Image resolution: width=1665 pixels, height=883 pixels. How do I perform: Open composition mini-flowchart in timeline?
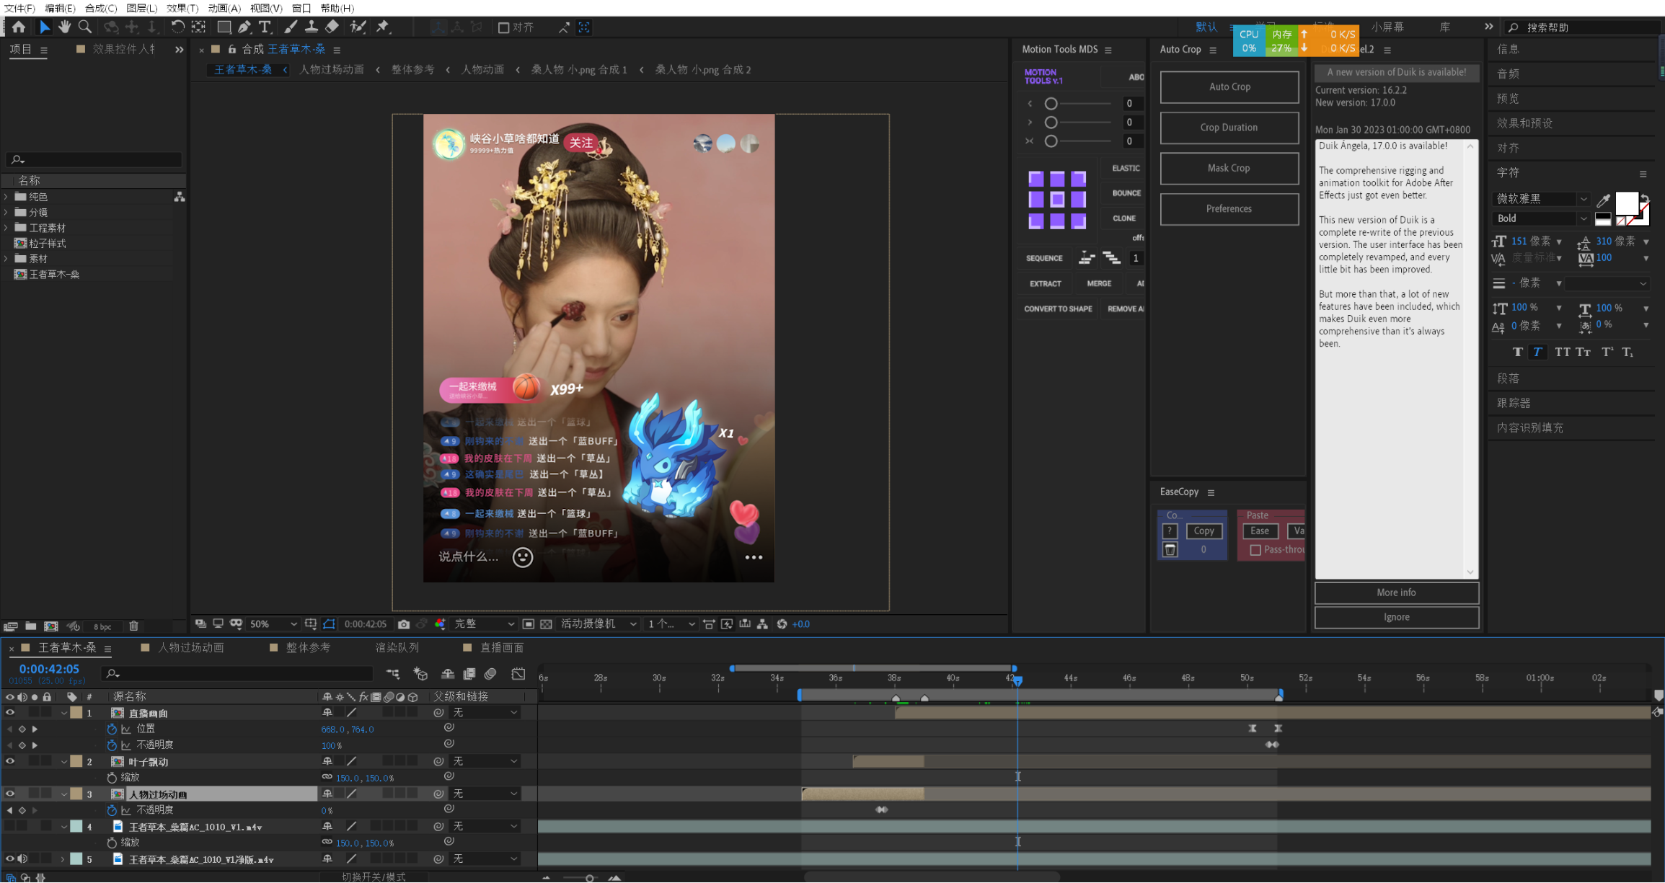click(x=393, y=674)
